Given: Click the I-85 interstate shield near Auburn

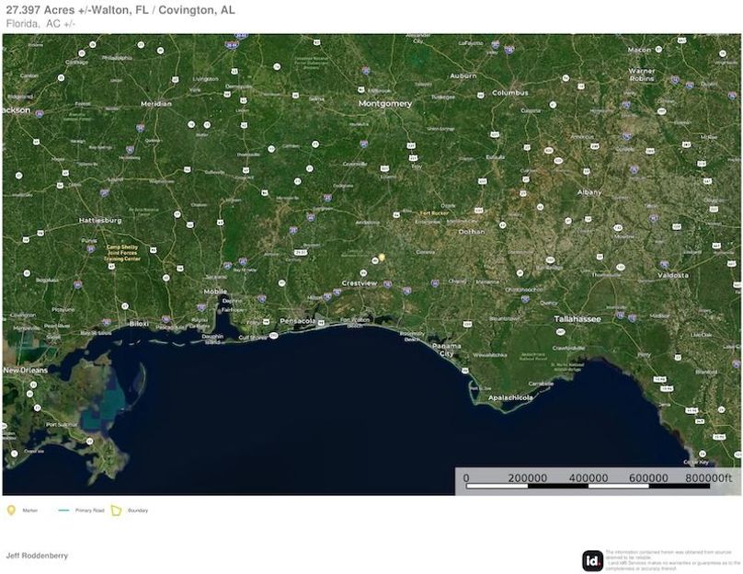Looking at the screenshot, I should 494,44.
